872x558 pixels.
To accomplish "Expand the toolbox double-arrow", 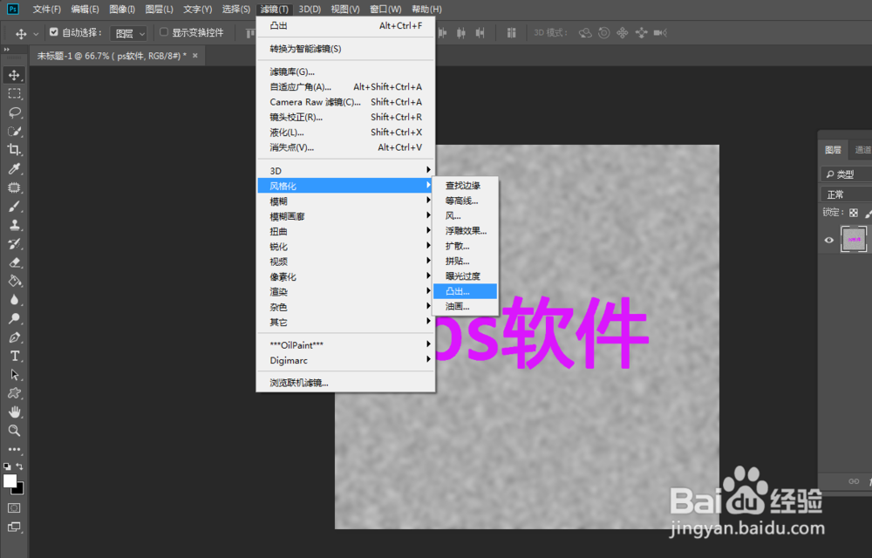I will (7, 50).
